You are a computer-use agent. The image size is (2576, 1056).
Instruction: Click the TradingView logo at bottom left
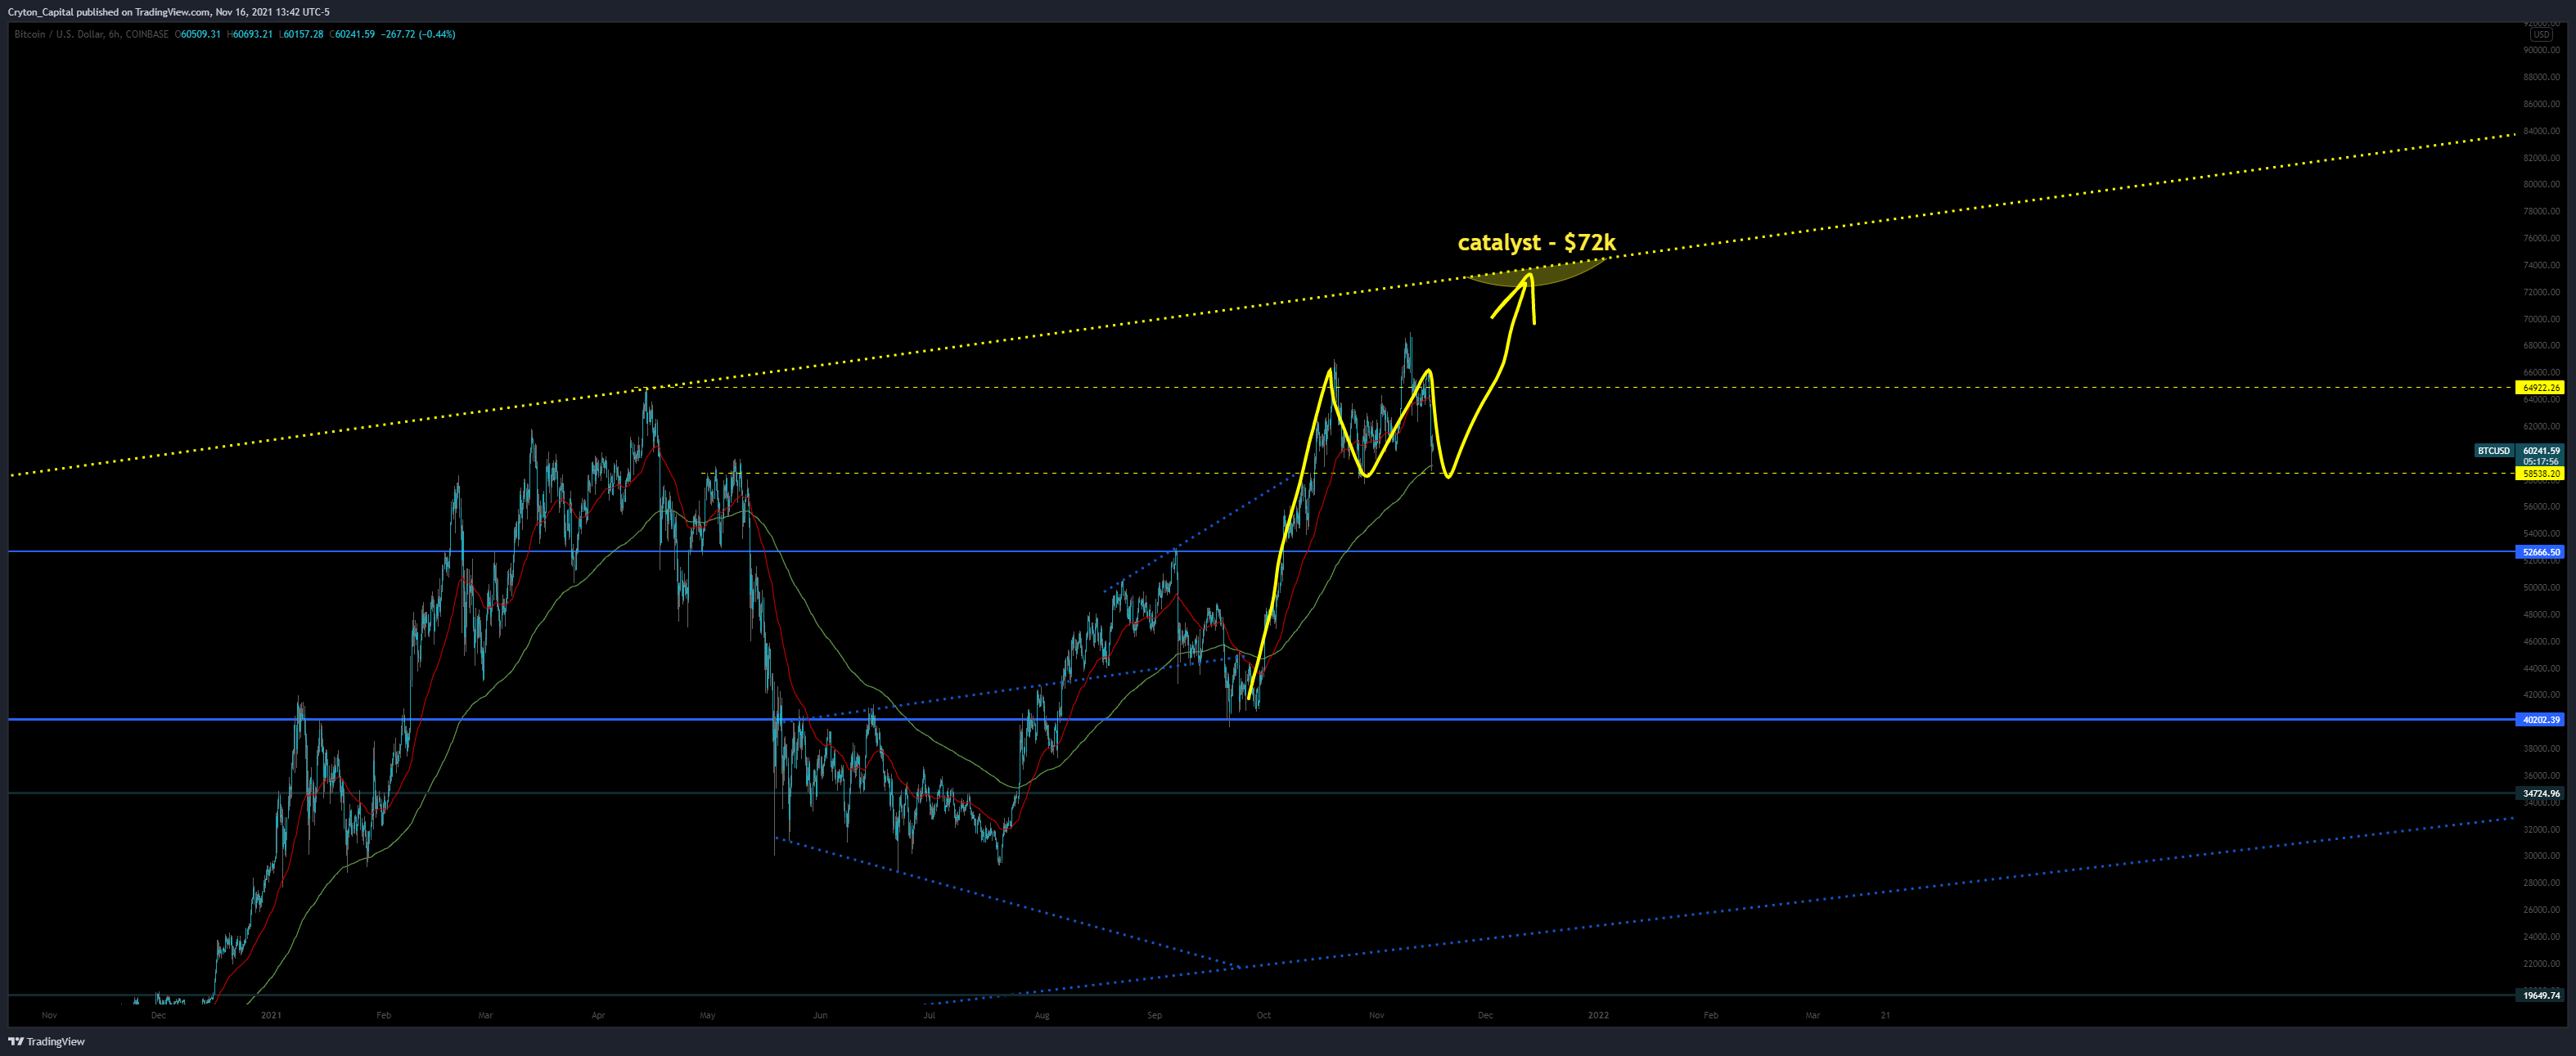point(47,1041)
